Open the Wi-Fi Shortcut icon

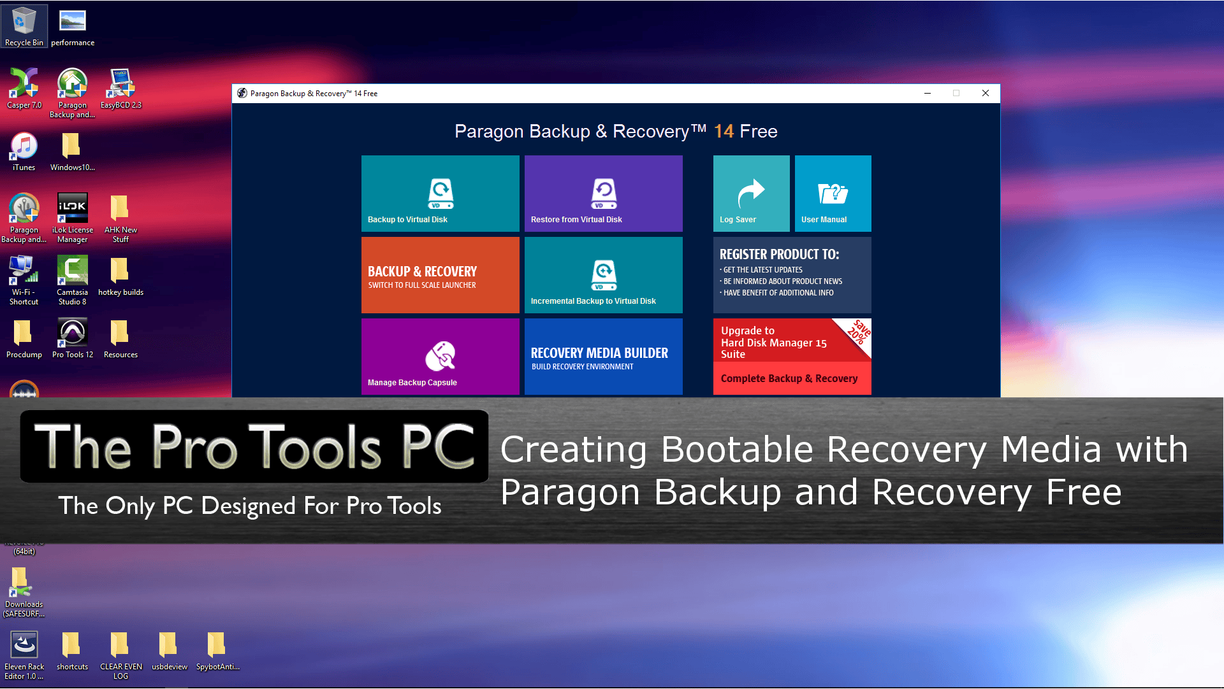click(24, 280)
